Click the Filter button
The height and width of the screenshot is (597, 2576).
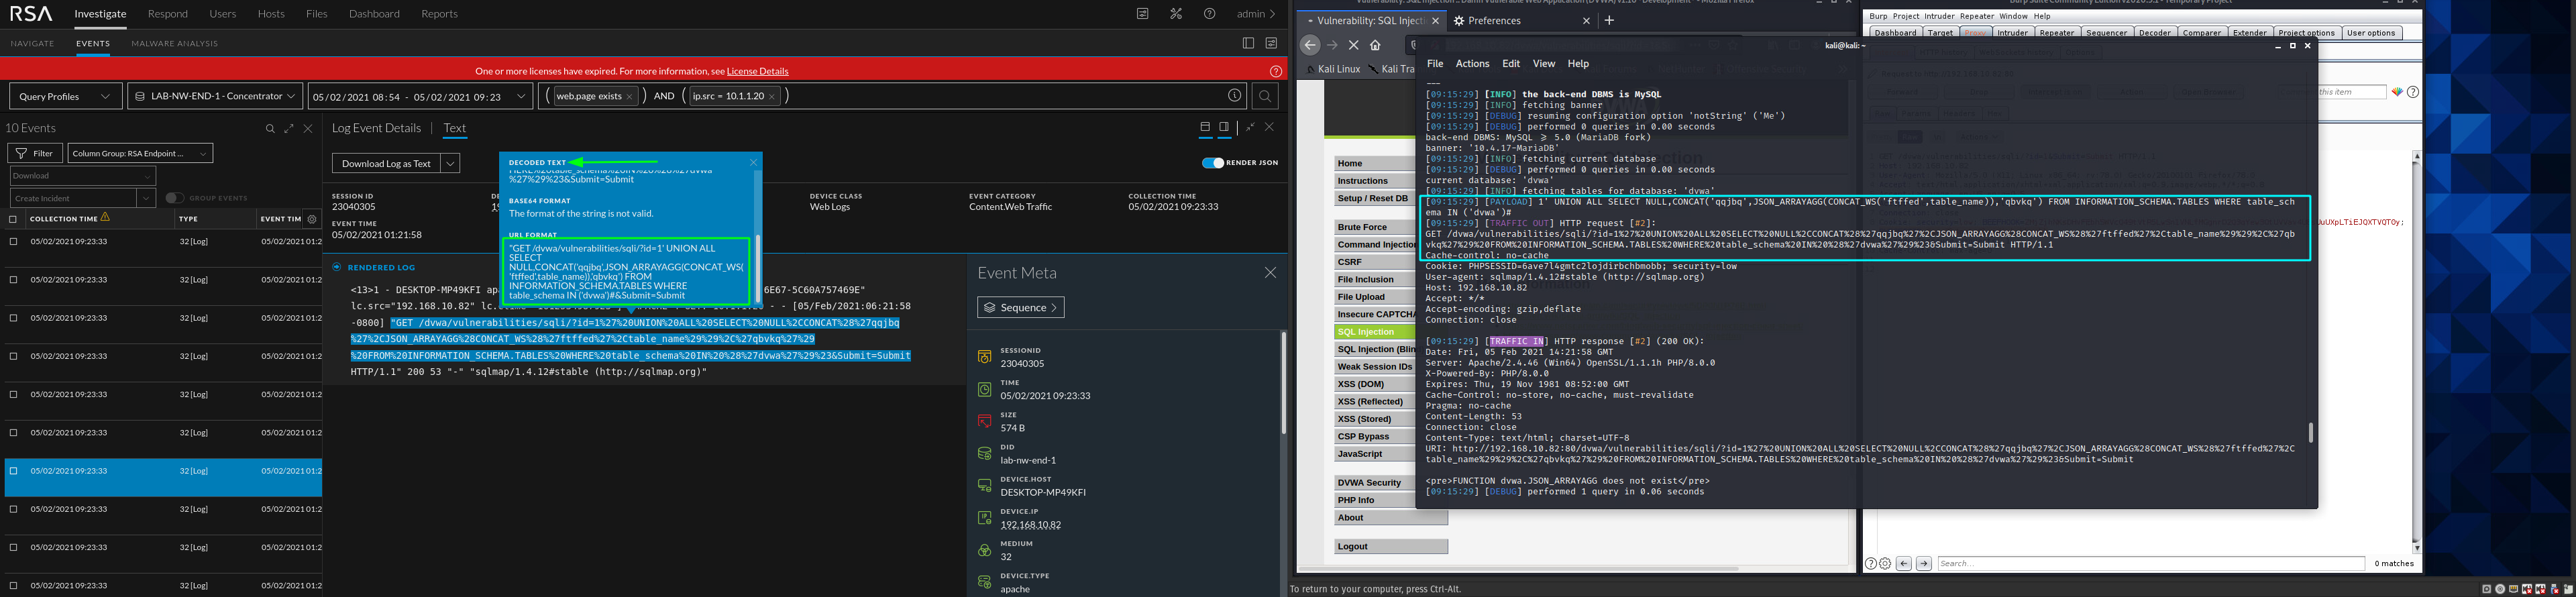(35, 153)
